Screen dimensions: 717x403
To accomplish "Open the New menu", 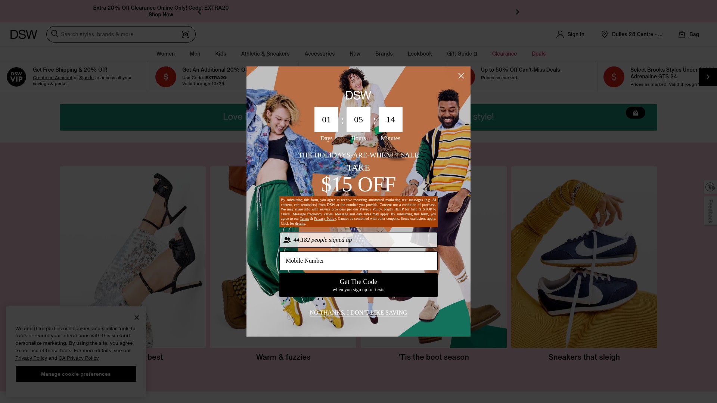I will [355, 54].
